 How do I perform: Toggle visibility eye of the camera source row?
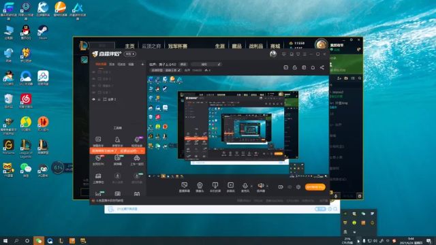(x=94, y=86)
